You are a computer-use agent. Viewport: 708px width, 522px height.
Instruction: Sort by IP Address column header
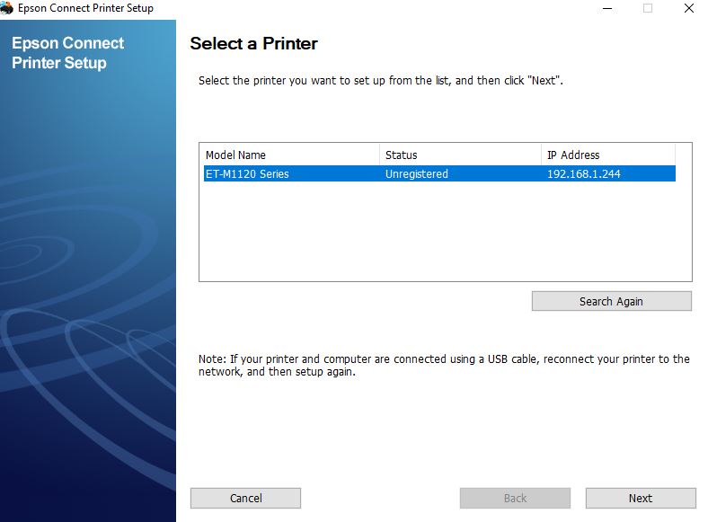click(x=607, y=155)
